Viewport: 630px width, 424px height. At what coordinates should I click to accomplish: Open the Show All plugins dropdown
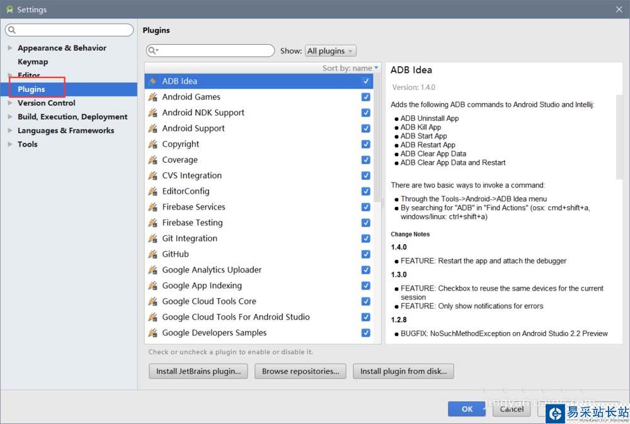pyautogui.click(x=331, y=51)
